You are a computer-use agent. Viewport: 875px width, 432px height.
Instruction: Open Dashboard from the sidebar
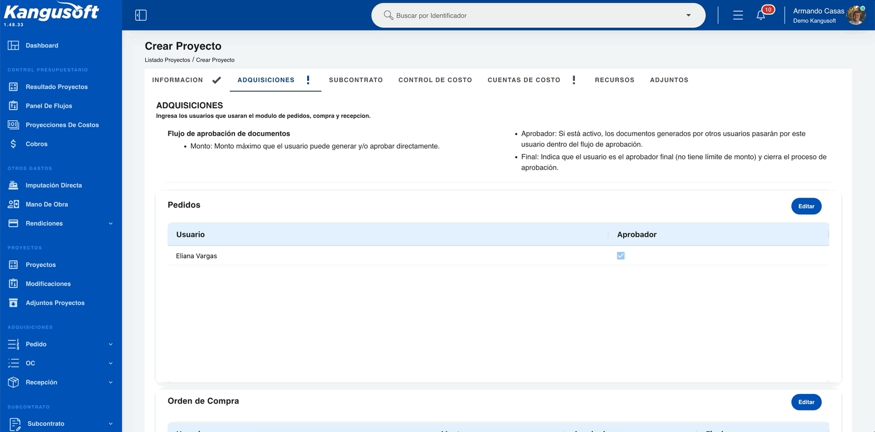[42, 45]
